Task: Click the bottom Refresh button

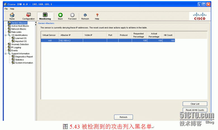Action: [x=124, y=117]
